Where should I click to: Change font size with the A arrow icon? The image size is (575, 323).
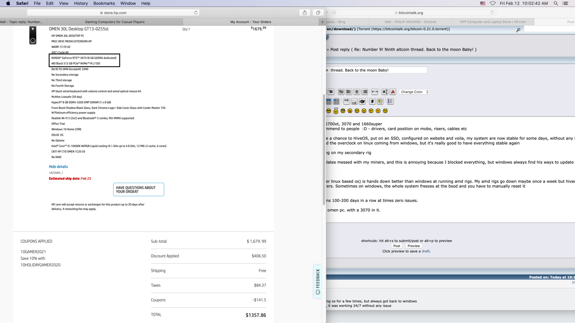pyautogui.click(x=385, y=92)
